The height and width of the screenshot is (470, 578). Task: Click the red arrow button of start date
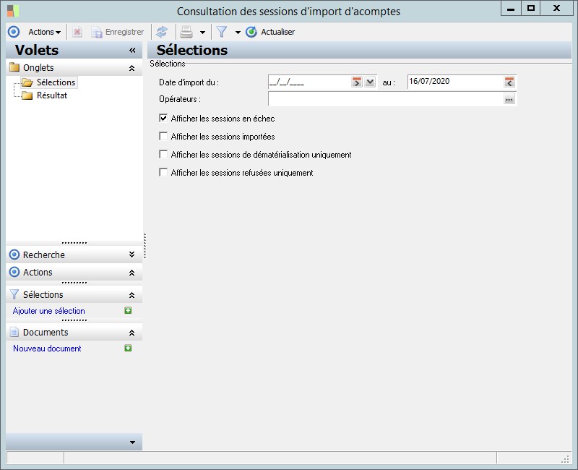point(356,82)
